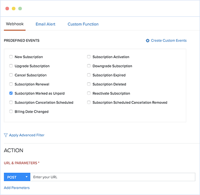Click the yellow minimize window dot

[13, 9]
